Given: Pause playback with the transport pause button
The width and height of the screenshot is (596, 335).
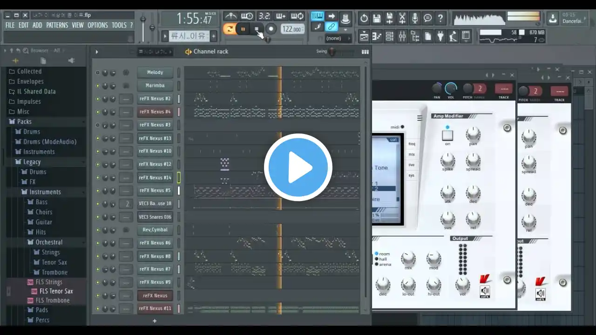Looking at the screenshot, I should (243, 29).
